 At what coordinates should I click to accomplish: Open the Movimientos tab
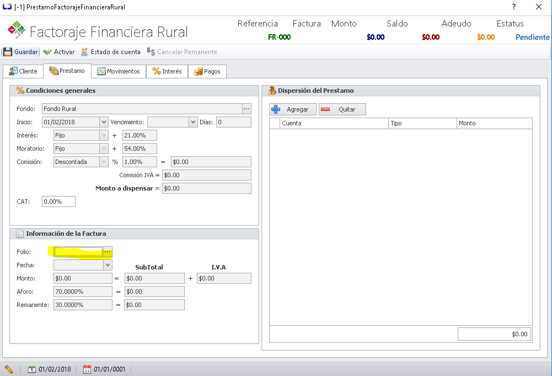(x=119, y=71)
